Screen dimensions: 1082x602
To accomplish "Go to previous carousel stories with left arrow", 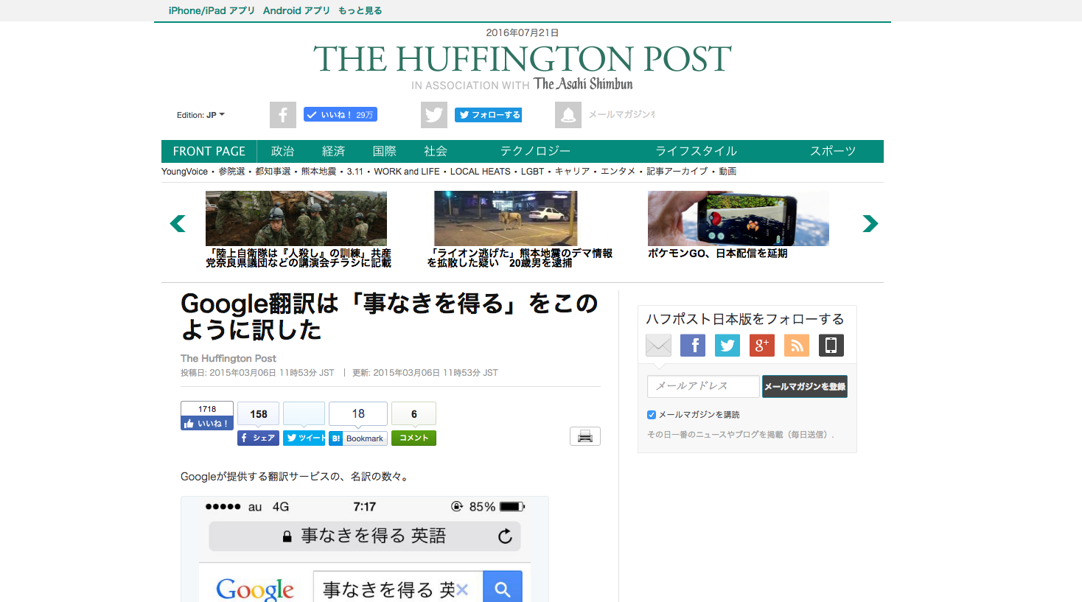I will click(178, 223).
